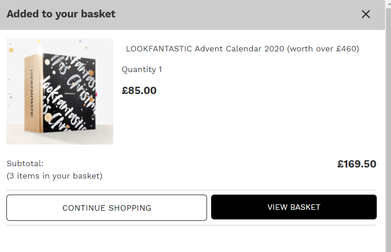Go to basket via View Basket

point(293,207)
